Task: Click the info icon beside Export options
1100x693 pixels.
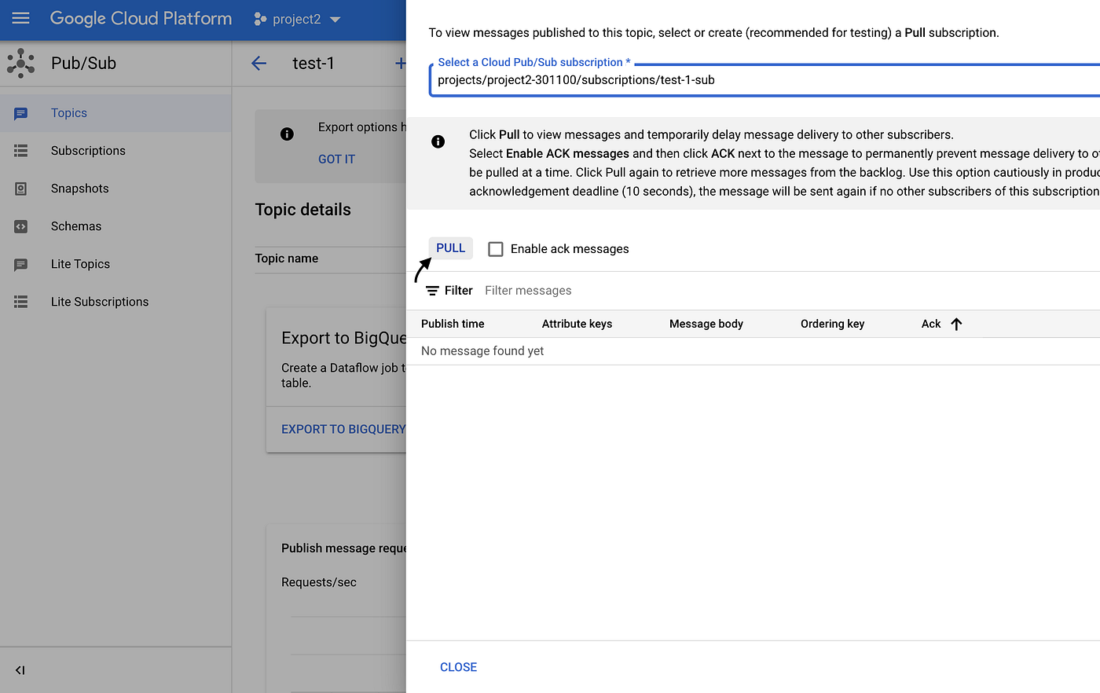Action: [x=287, y=134]
